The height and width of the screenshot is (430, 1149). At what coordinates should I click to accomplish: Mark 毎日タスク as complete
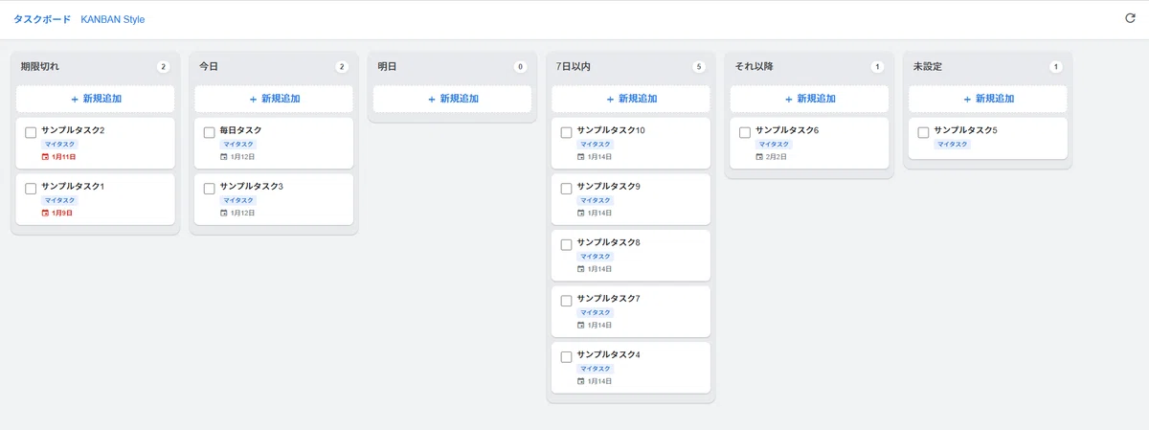tap(210, 132)
